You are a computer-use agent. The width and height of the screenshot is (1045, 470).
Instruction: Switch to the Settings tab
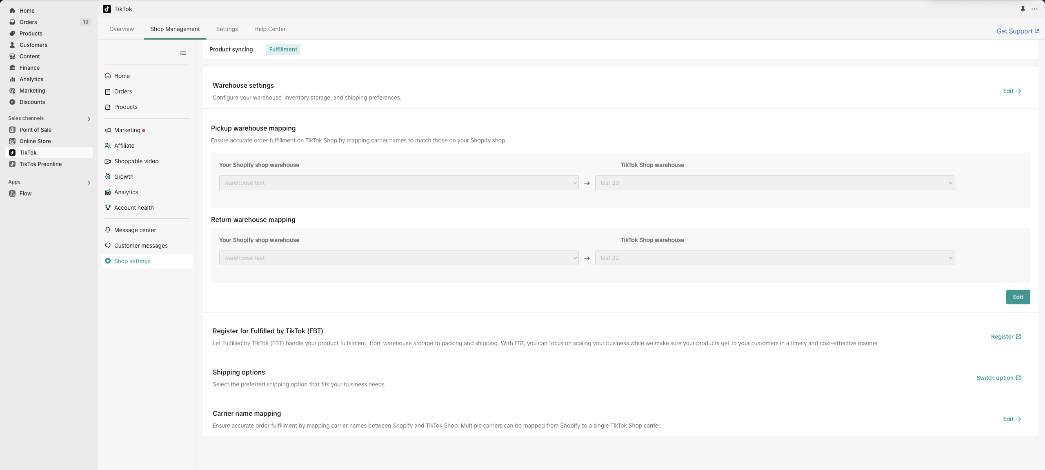click(227, 29)
